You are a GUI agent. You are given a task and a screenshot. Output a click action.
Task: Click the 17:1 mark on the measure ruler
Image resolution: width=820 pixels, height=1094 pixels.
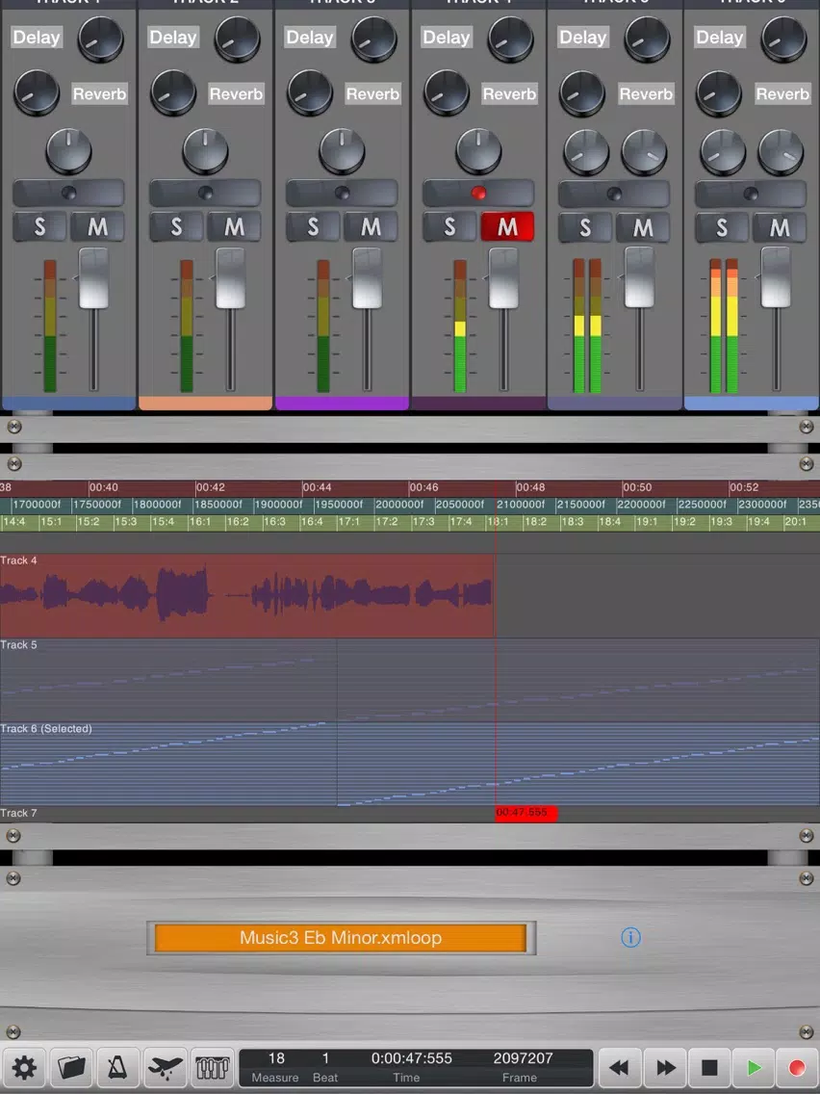pyautogui.click(x=348, y=521)
